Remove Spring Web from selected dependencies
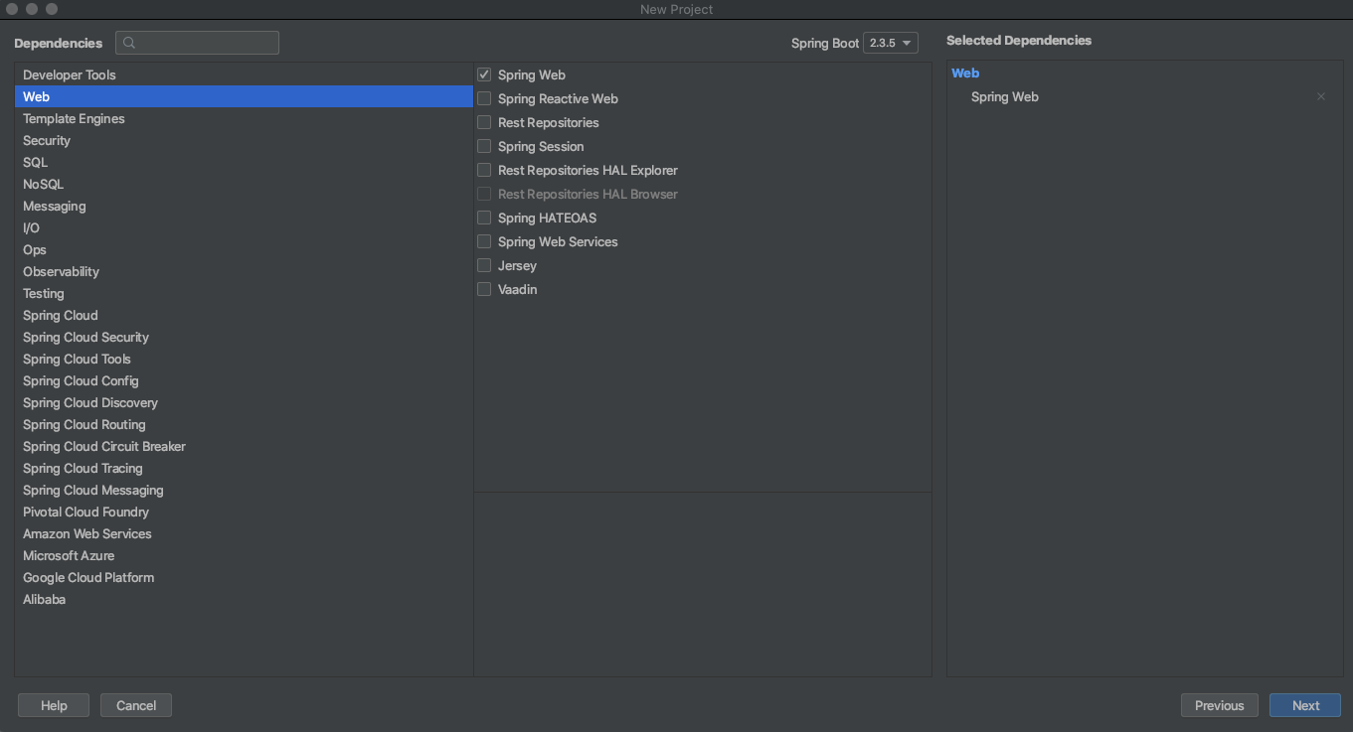Image resolution: width=1353 pixels, height=732 pixels. click(1321, 96)
